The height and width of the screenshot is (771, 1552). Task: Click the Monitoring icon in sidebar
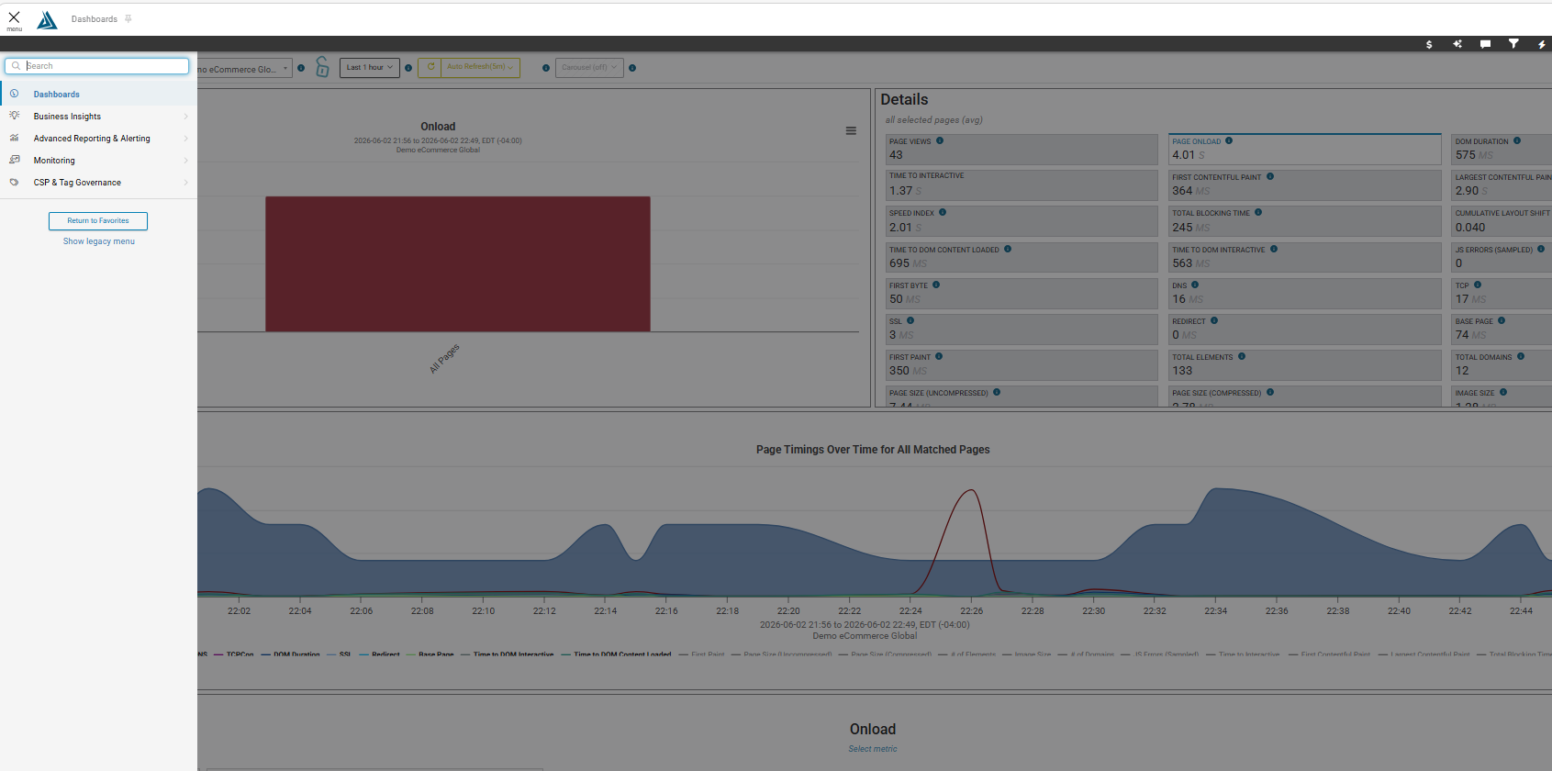coord(14,160)
